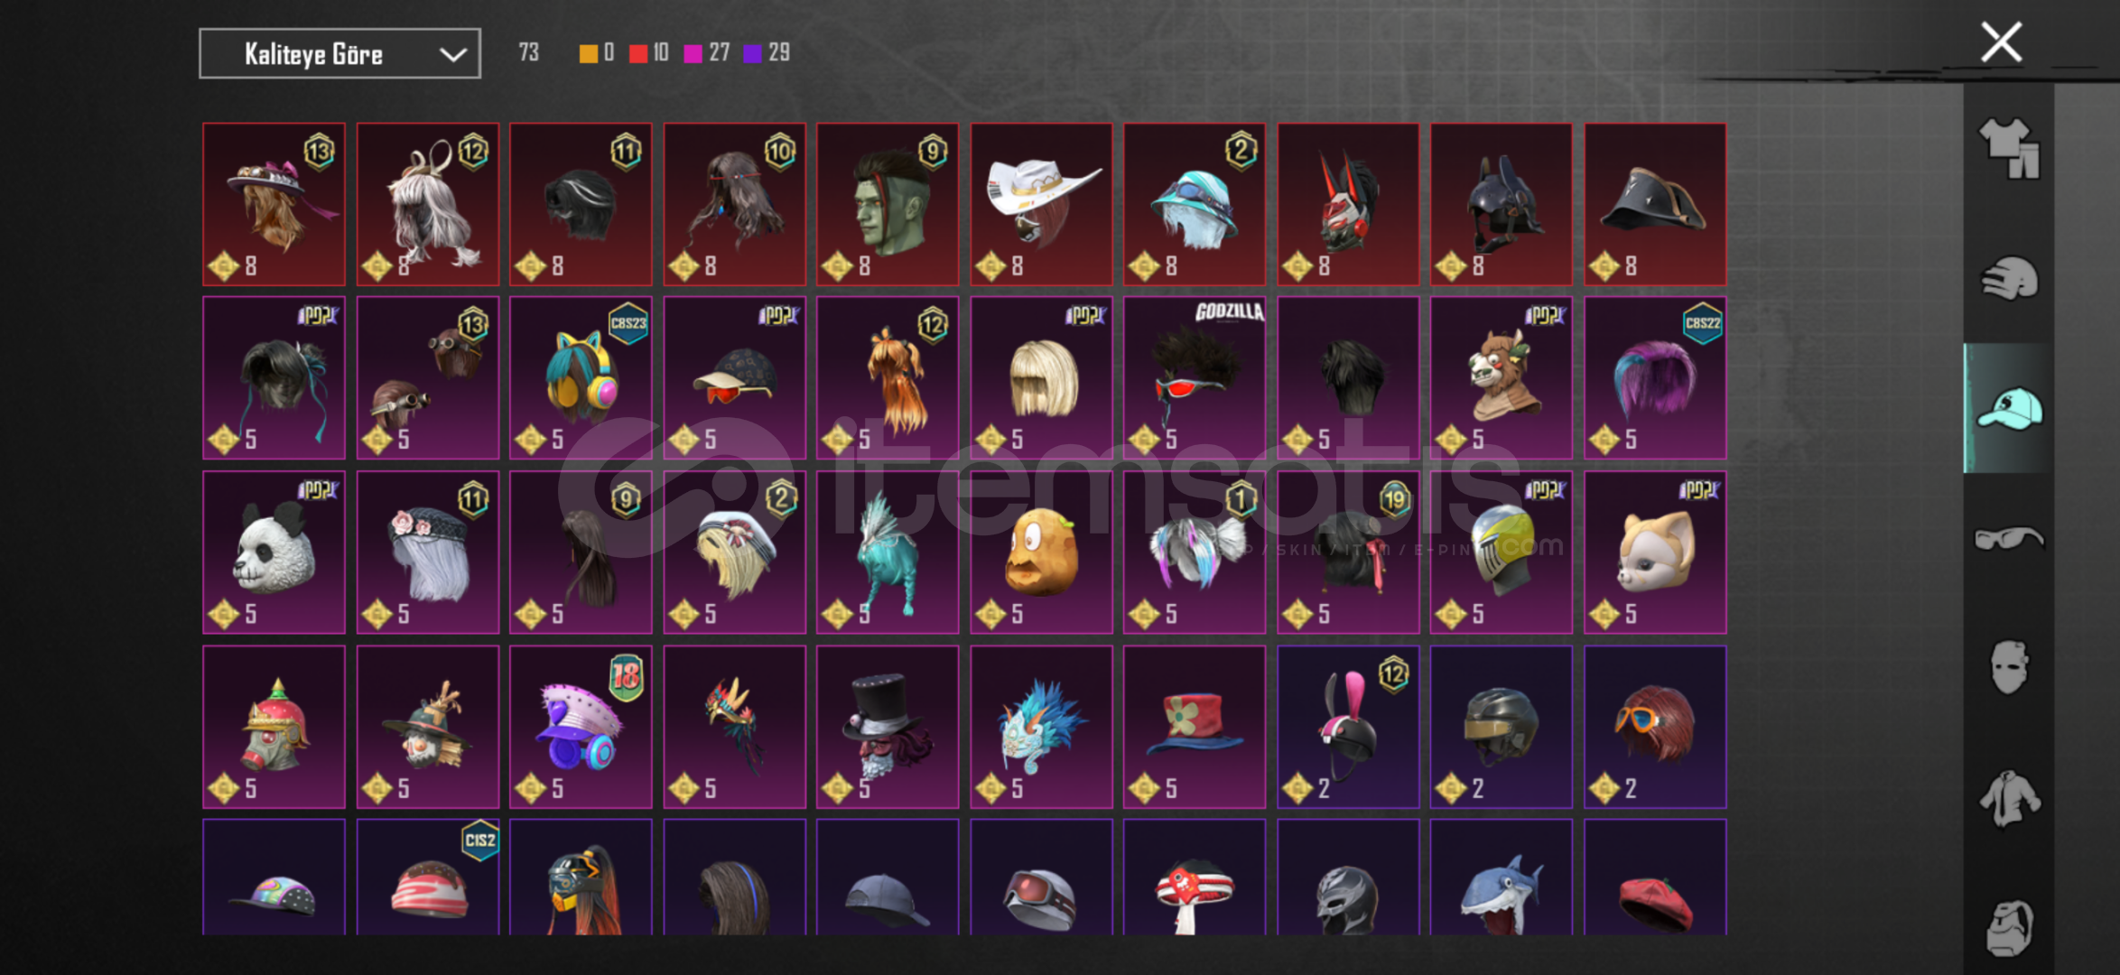The width and height of the screenshot is (2120, 975).
Task: Pick the potato head mask
Action: click(1041, 552)
